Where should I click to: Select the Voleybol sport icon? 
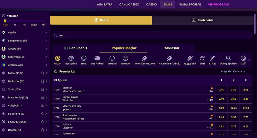click(x=125, y=58)
